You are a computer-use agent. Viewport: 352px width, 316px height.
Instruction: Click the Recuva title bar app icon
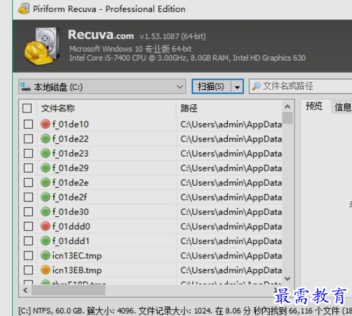coord(24,9)
